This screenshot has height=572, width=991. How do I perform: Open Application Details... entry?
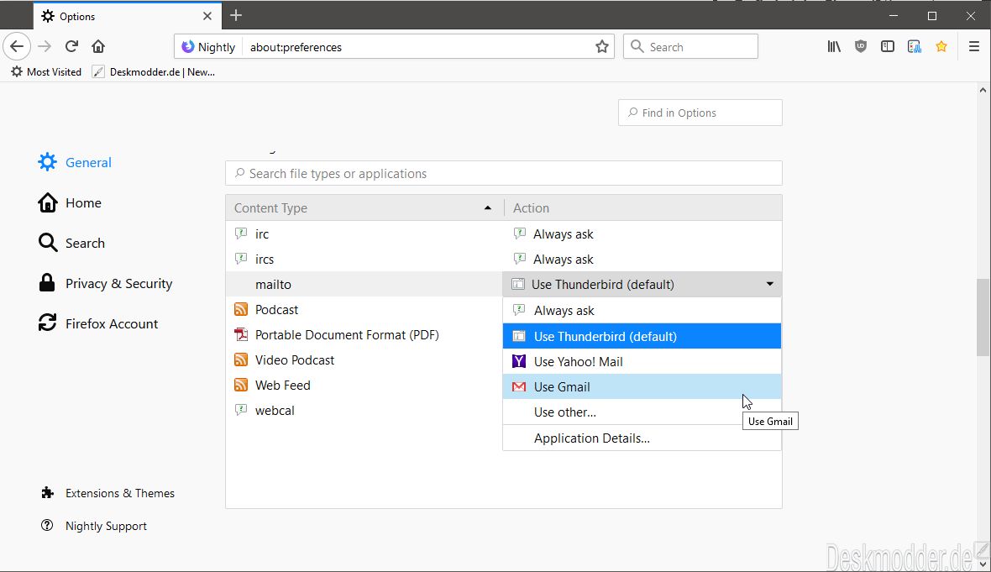click(x=642, y=438)
